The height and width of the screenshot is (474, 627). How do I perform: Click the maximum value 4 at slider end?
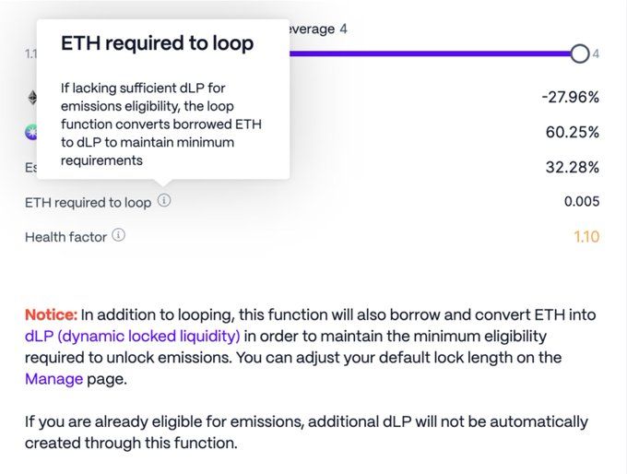[x=596, y=54]
